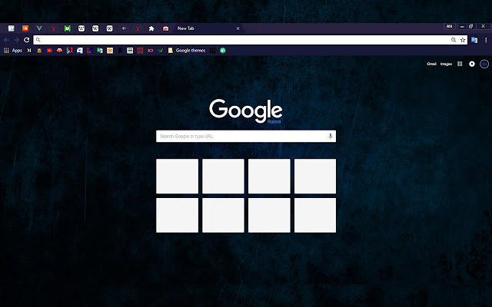Open the Apps bookmark shortcut
The height and width of the screenshot is (307, 492).
coord(13,51)
